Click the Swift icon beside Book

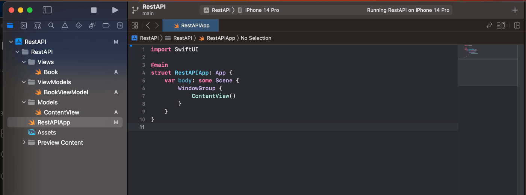click(x=38, y=72)
